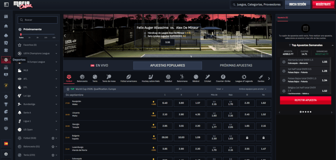Select the Deportes soccer ball sidebar icon
Image resolution: width=336 pixels, height=160 pixels.
click(6, 60)
